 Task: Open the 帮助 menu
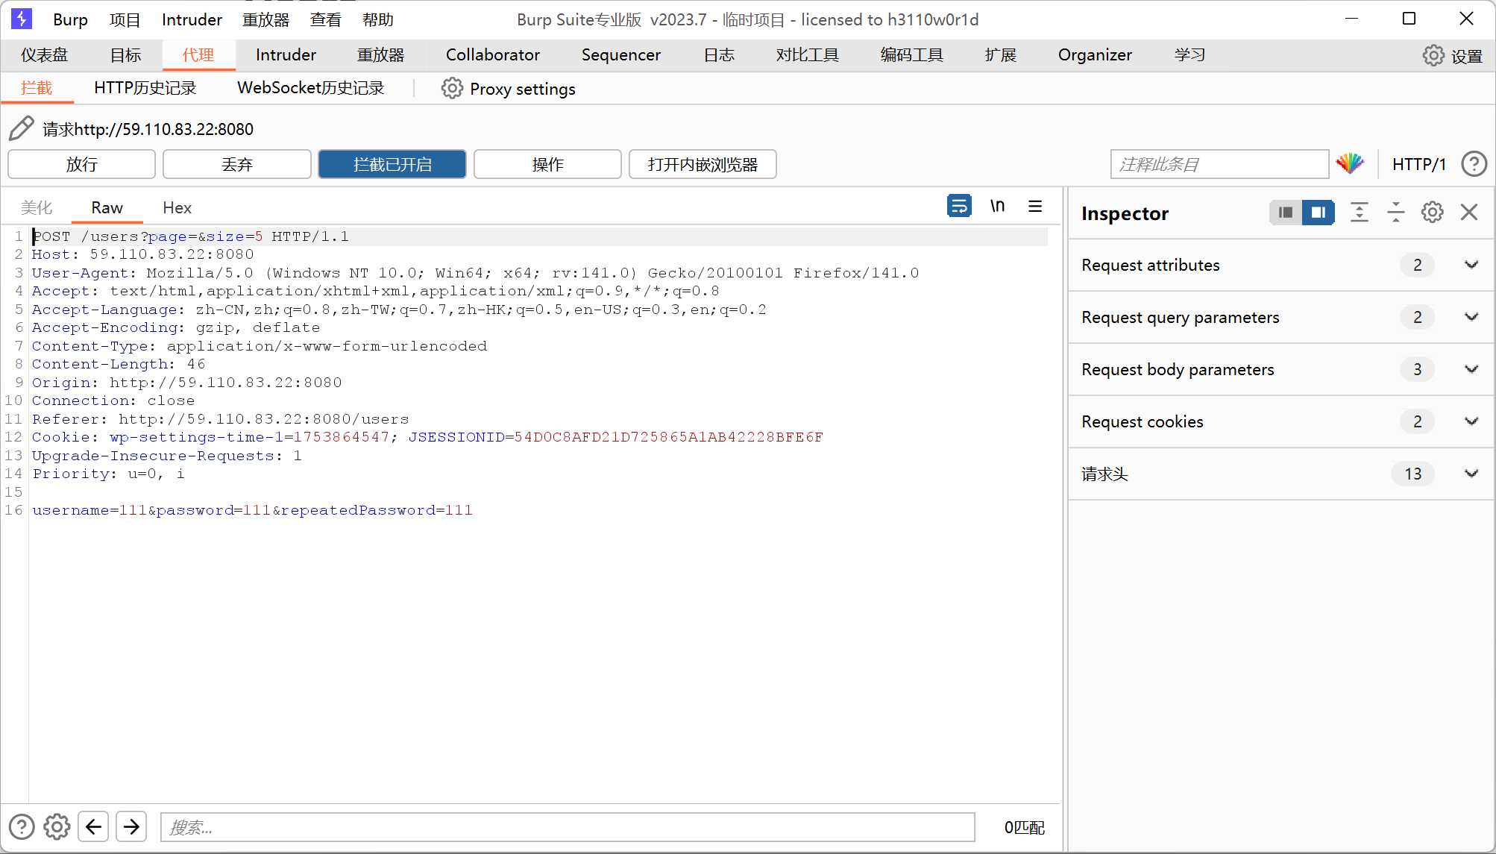[x=377, y=19]
